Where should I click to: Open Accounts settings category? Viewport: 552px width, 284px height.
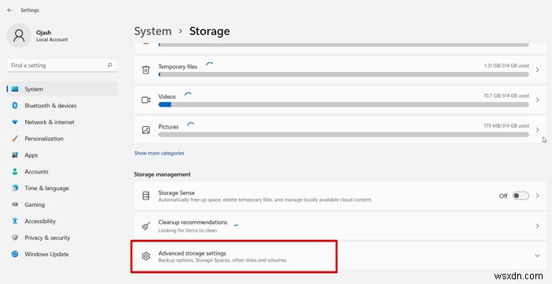point(62,172)
